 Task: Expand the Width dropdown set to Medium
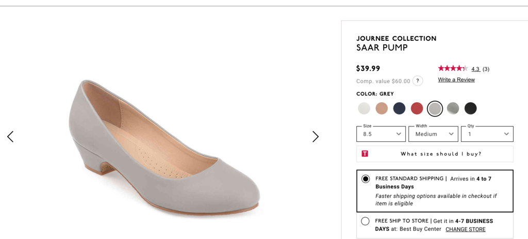(433, 134)
